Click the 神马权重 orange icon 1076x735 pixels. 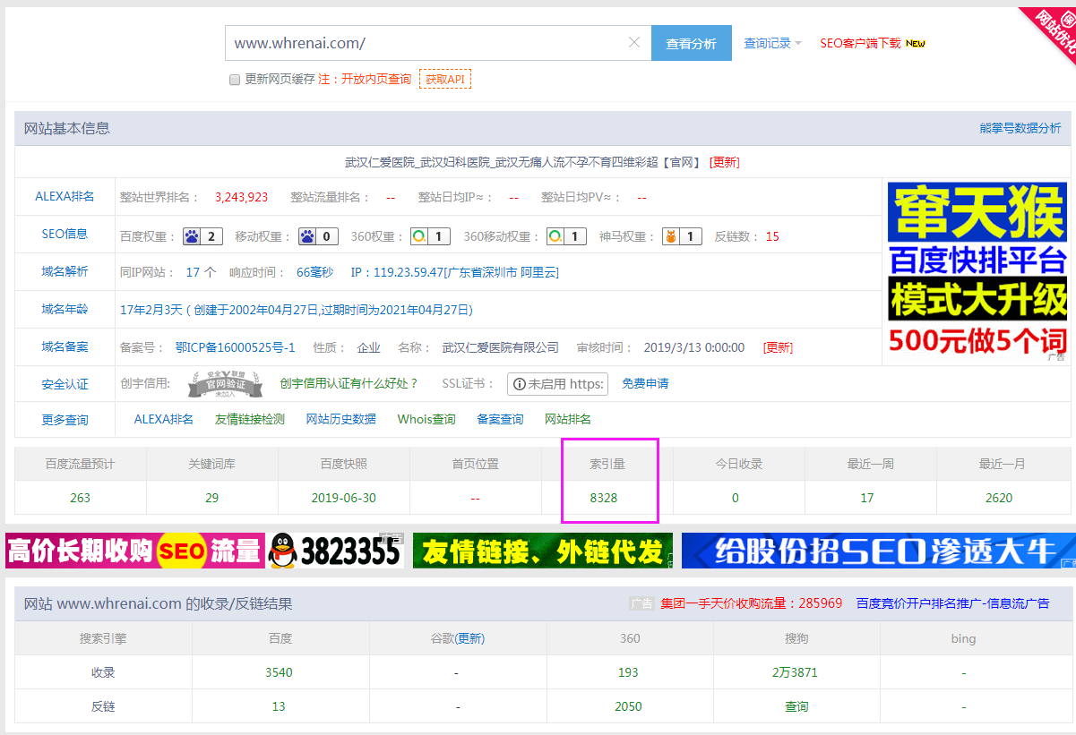[669, 236]
